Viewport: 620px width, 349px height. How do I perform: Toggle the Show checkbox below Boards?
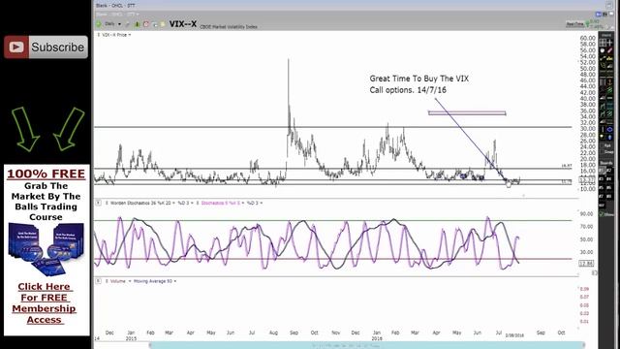click(x=601, y=214)
